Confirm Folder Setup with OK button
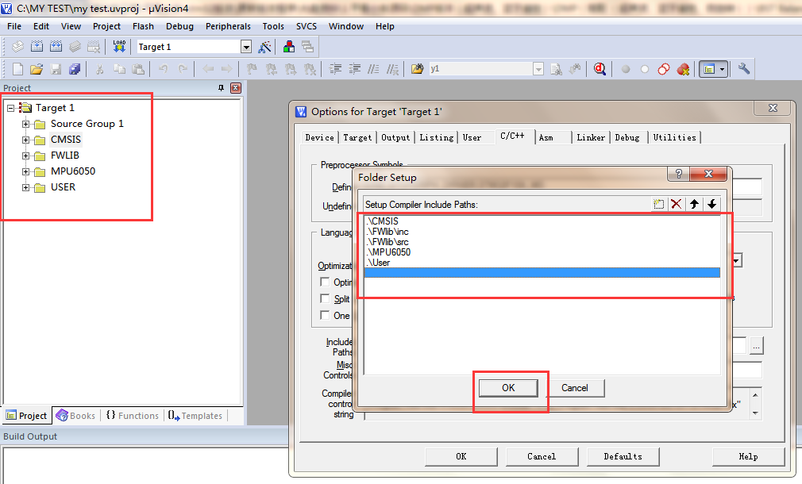Viewport: 802px width, 484px height. [x=508, y=388]
